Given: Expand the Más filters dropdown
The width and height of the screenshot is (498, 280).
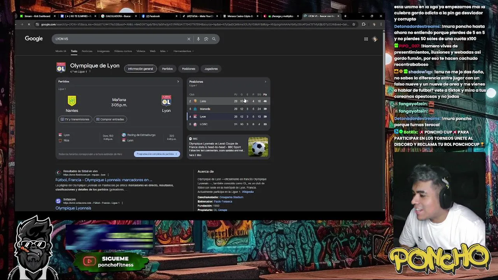Looking at the screenshot, I should click(x=164, y=51).
